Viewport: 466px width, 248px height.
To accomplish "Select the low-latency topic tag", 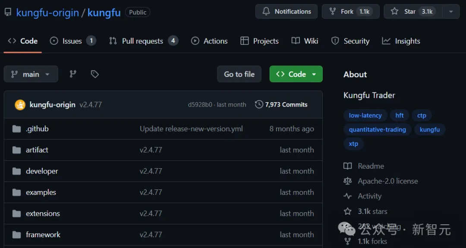I will click(x=365, y=115).
